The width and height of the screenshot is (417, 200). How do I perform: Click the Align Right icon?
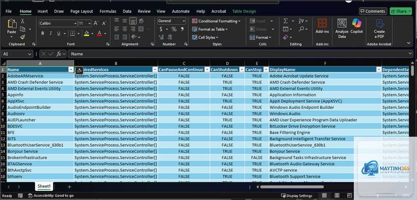click(133, 29)
